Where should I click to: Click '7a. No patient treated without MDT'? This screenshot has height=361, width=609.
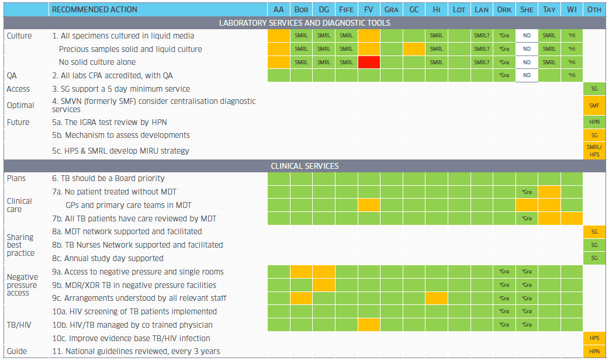tap(114, 192)
